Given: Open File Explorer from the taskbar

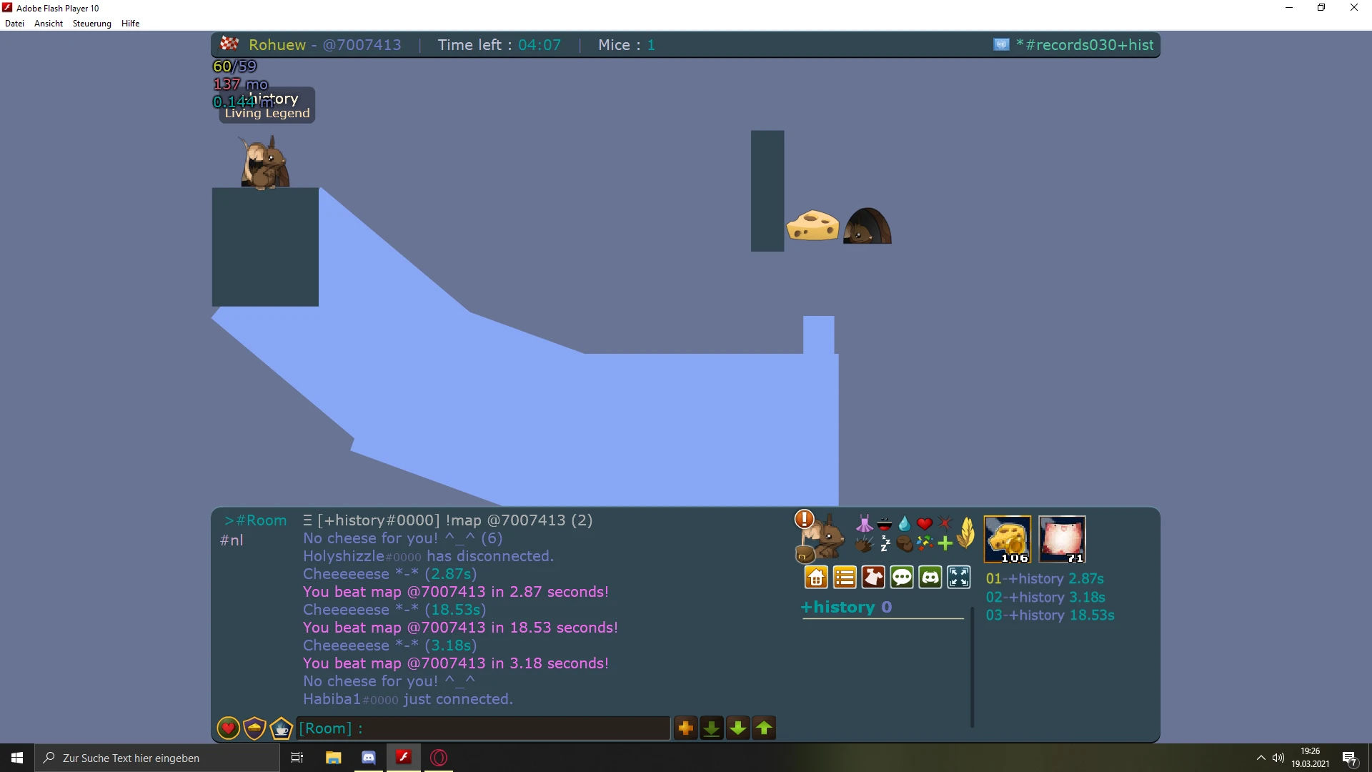Looking at the screenshot, I should click(x=333, y=758).
